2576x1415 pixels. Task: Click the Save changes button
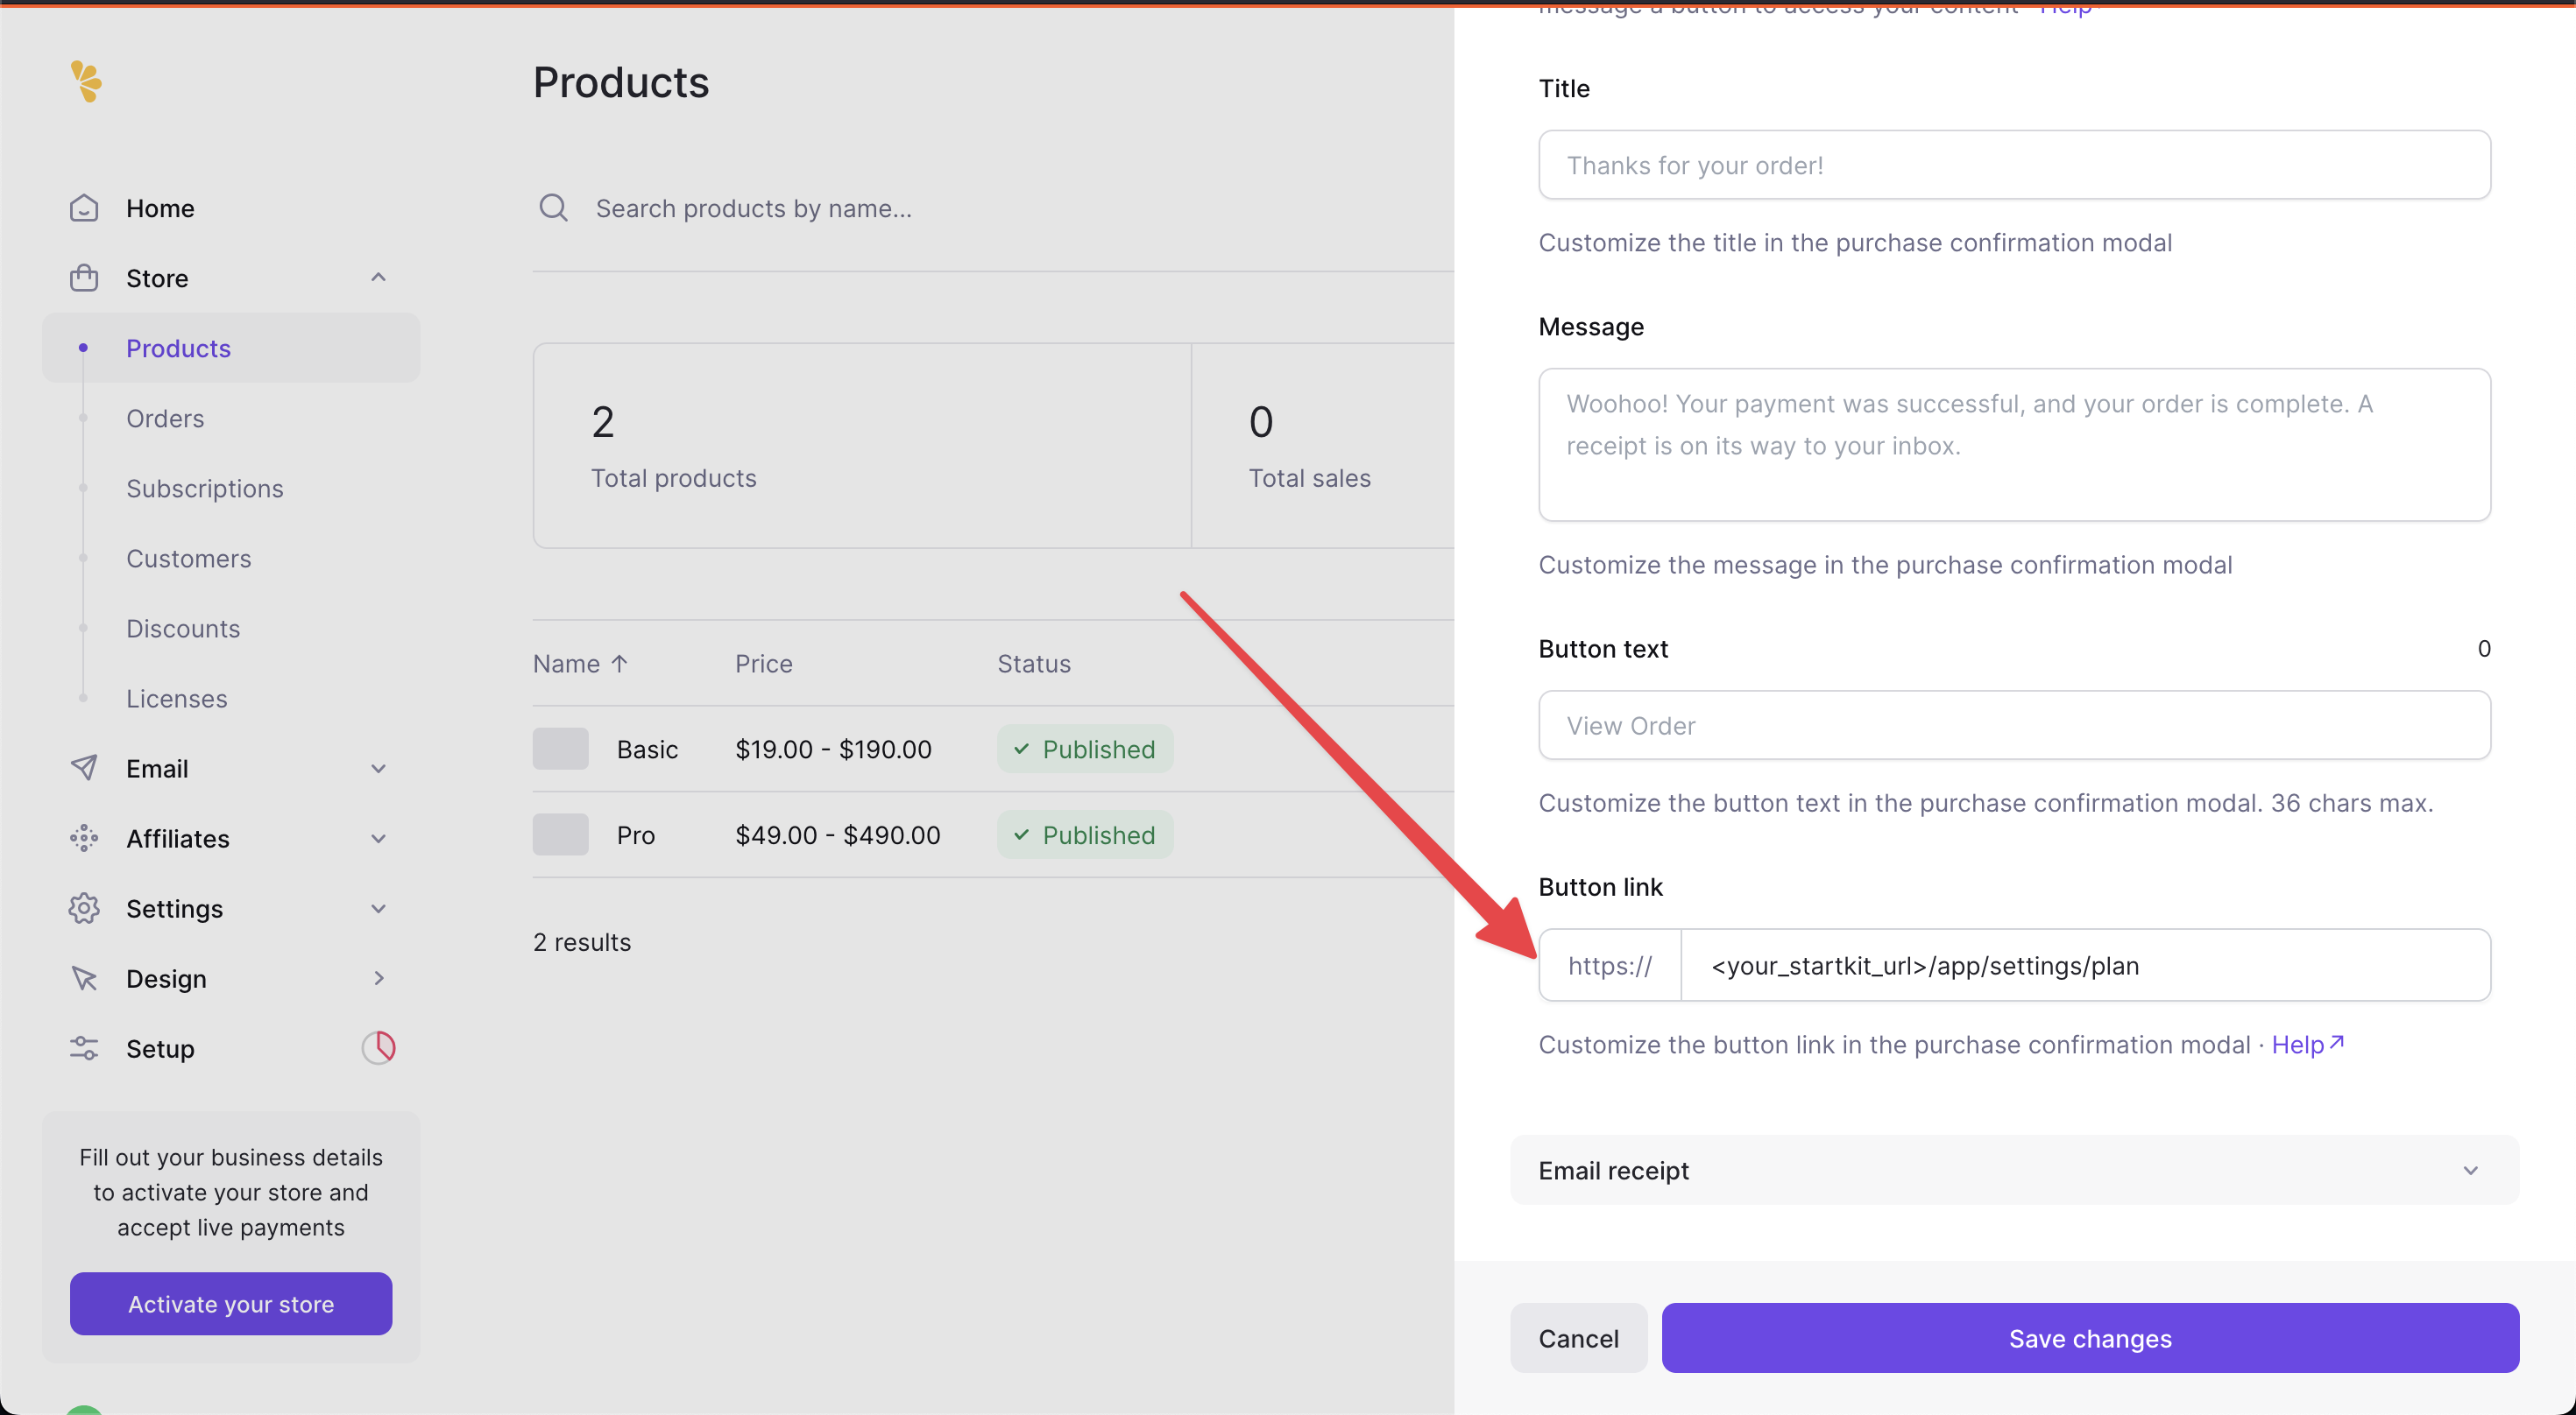coord(2089,1337)
